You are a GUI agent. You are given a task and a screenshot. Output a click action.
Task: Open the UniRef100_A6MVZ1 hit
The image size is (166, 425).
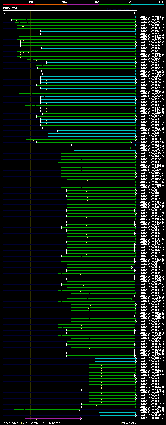[152, 153]
